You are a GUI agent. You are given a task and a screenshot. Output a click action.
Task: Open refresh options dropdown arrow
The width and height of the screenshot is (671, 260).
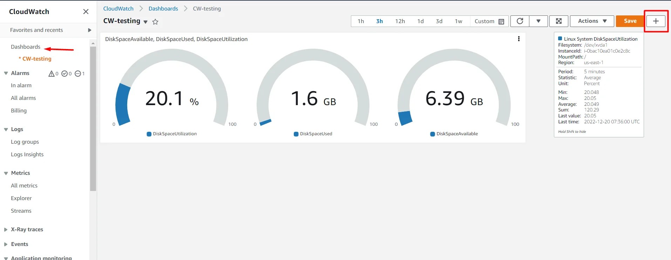tap(538, 21)
